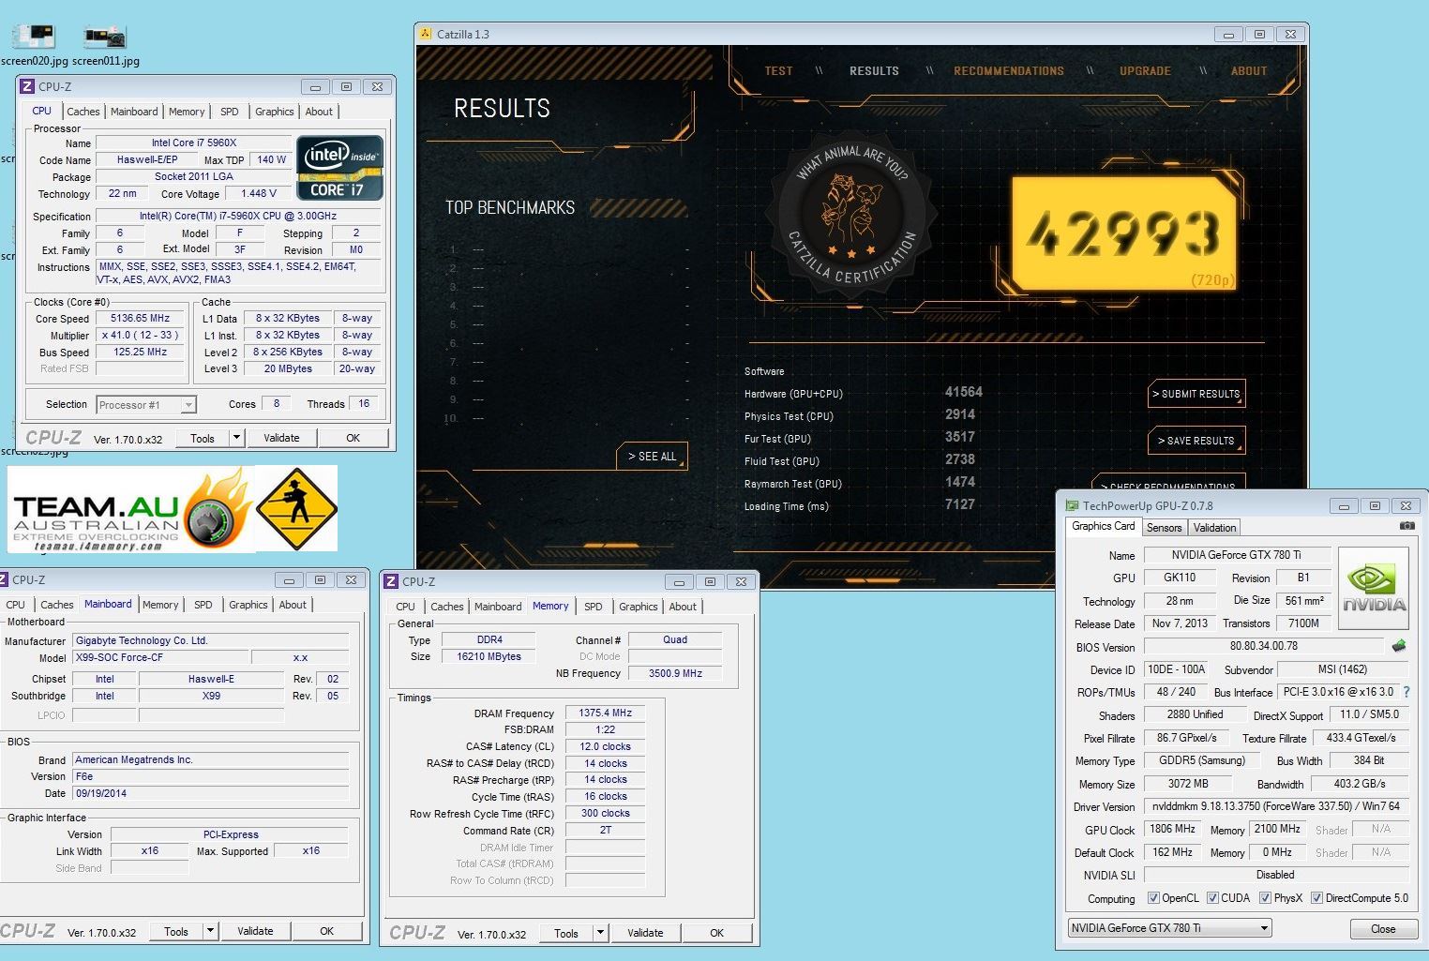Viewport: 1429px width, 961px height.
Task: Click SEE ALL under Top Benchmarks
Action: click(652, 457)
